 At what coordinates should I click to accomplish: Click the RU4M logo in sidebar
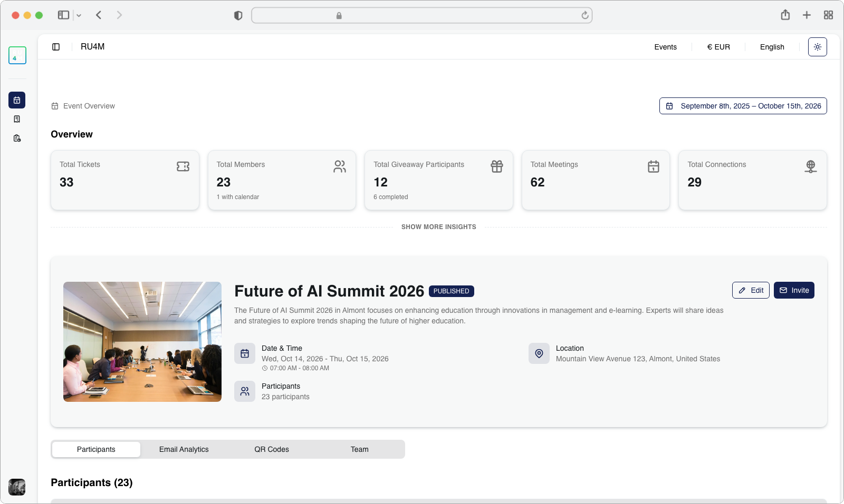pos(17,55)
